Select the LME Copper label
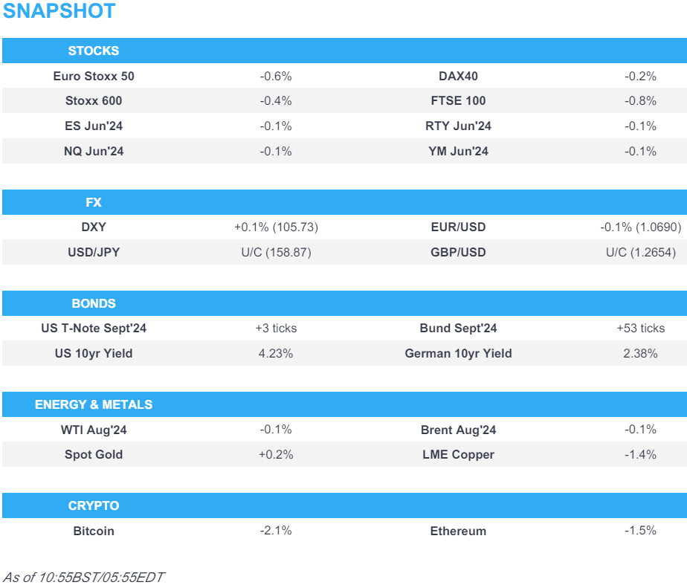This screenshot has width=687, height=585. click(458, 455)
